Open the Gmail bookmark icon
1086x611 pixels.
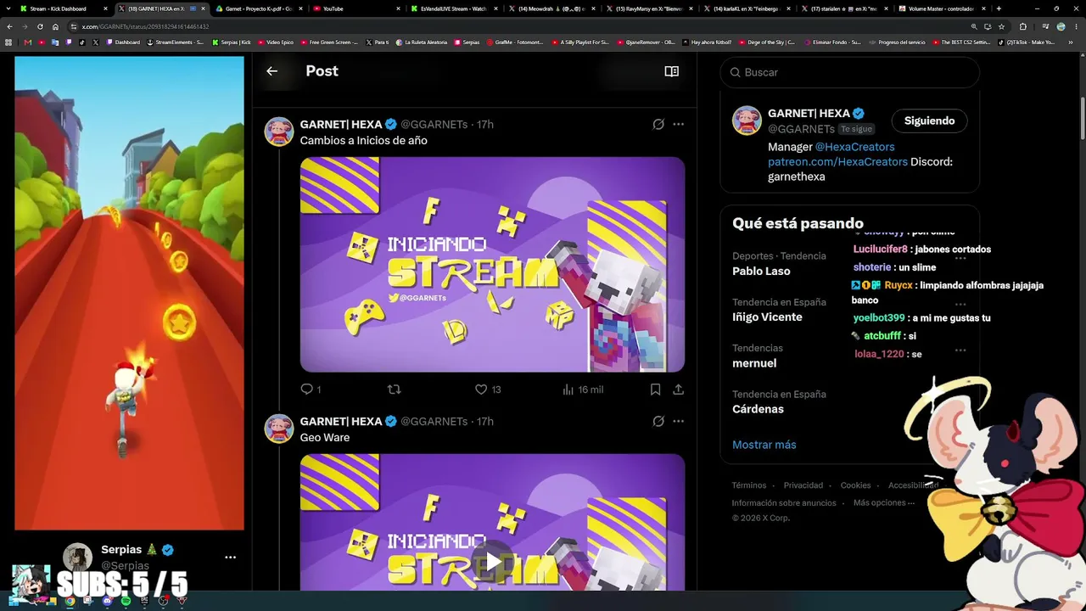[28, 42]
